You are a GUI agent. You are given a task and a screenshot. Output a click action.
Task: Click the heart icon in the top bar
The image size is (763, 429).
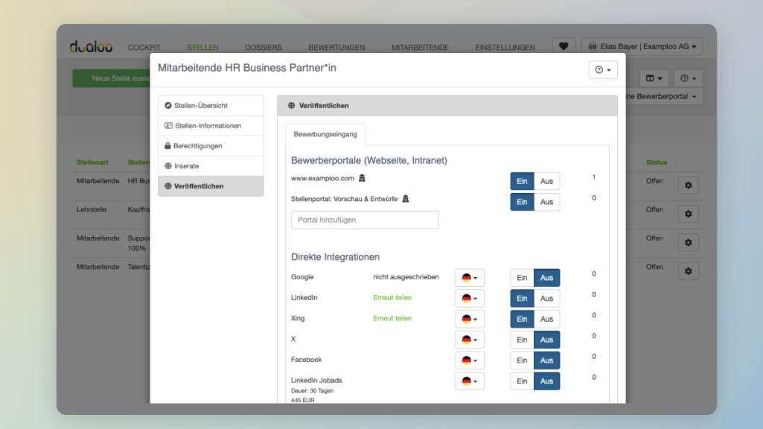564,45
